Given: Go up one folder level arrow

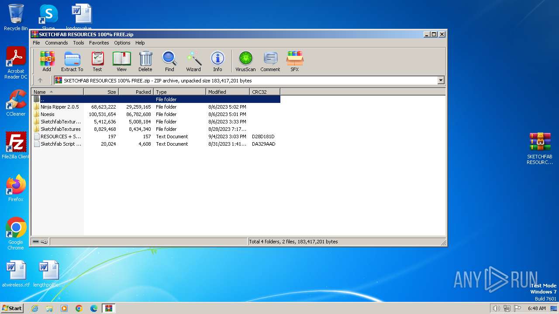Looking at the screenshot, I should pyautogui.click(x=40, y=80).
